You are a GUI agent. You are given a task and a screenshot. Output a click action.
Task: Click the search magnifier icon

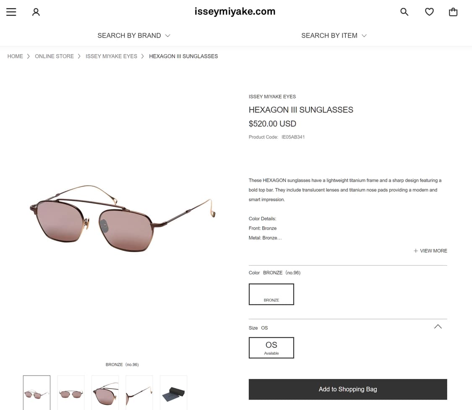[x=404, y=12]
